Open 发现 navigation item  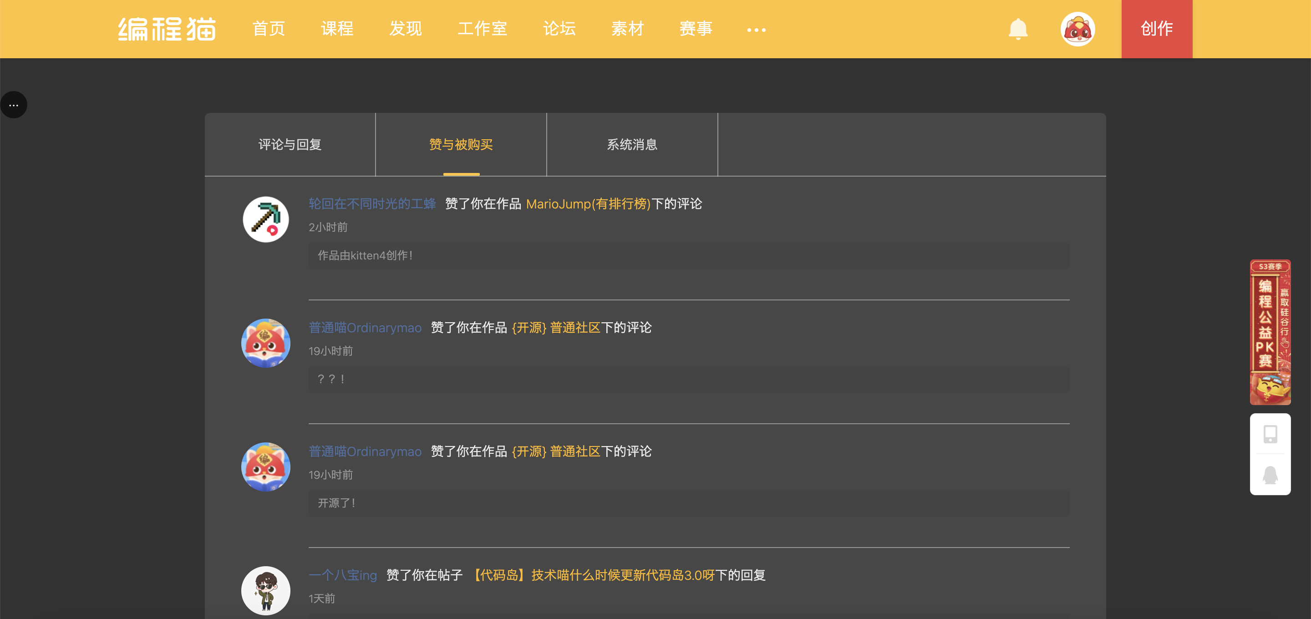point(406,29)
